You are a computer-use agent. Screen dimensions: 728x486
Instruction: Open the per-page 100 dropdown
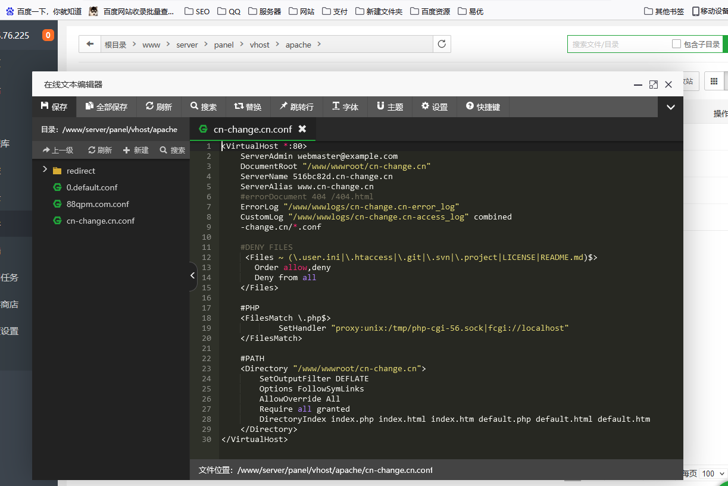pos(713,474)
